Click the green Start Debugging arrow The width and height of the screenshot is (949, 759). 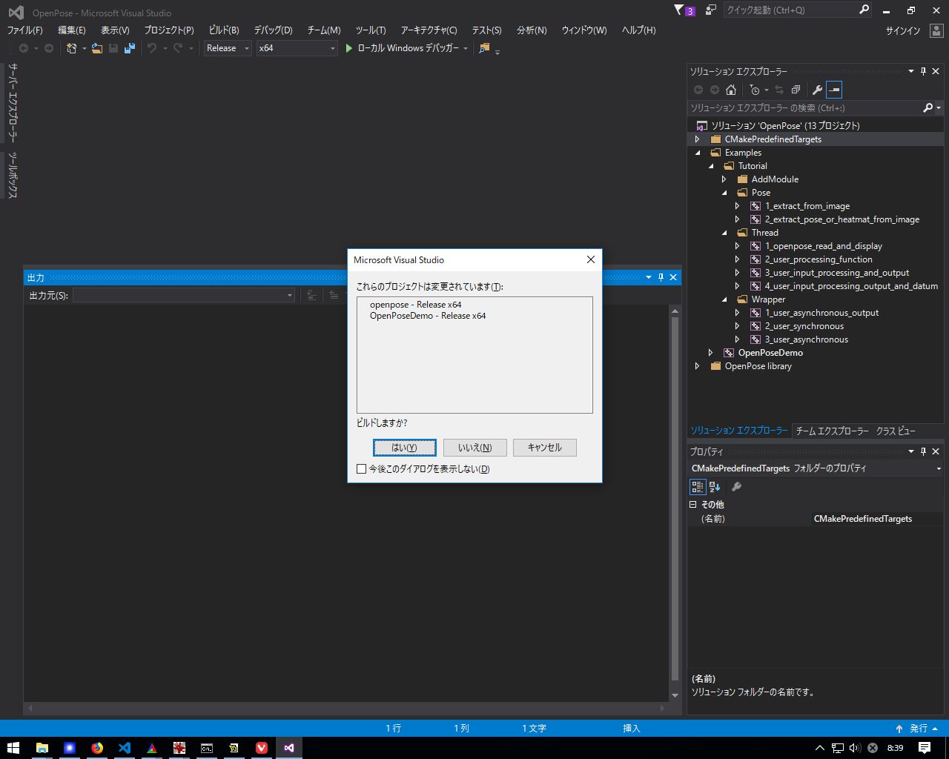pyautogui.click(x=349, y=48)
